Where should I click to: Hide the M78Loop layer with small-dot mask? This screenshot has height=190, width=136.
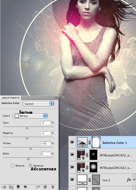pos(72,155)
